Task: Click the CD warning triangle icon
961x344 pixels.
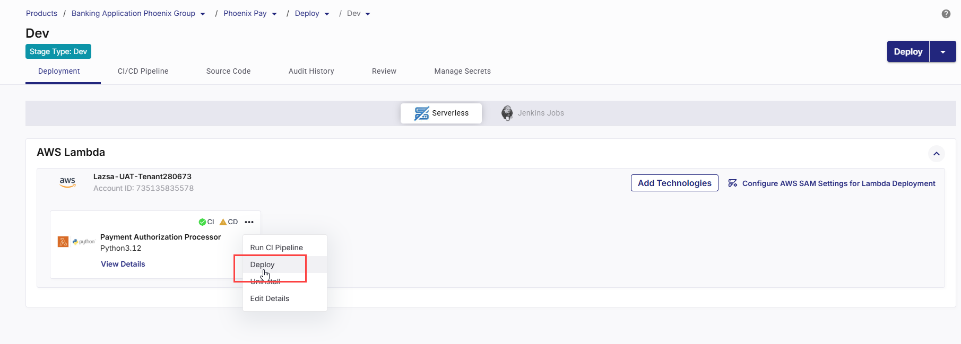Action: [223, 222]
